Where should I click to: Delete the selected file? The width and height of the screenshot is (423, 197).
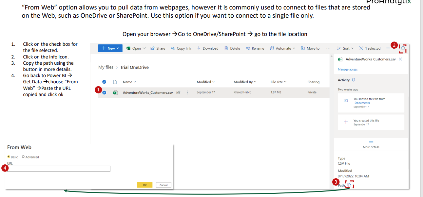coord(232,48)
